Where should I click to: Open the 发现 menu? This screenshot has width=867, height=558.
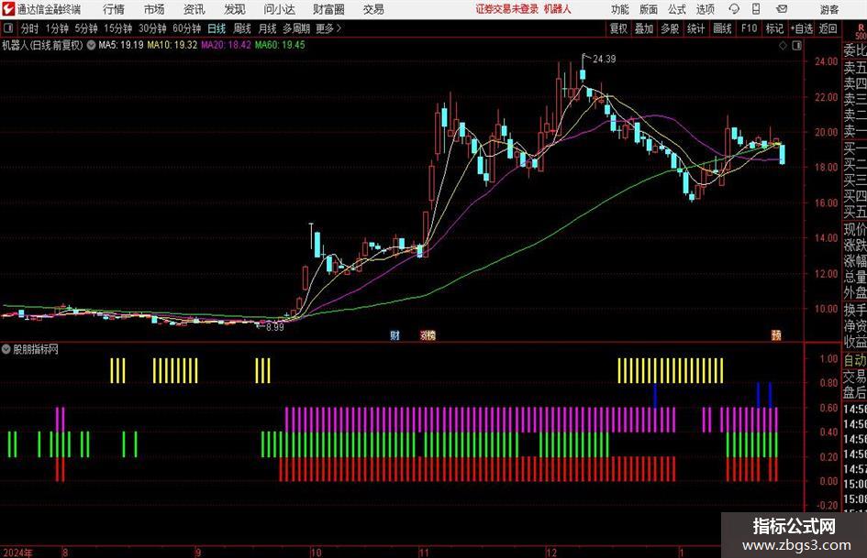(x=235, y=9)
